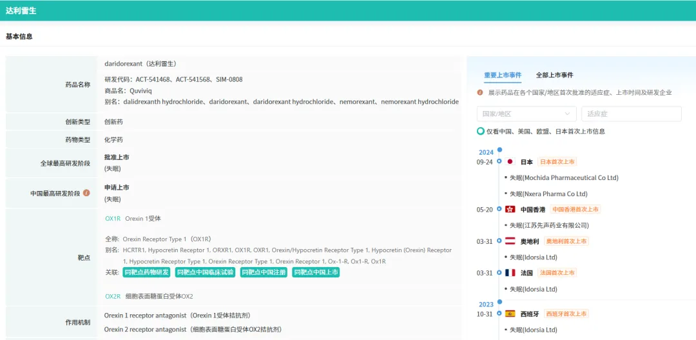Click the Hong Kong flag icon
Image resolution: width=696 pixels, height=340 pixels.
510,210
